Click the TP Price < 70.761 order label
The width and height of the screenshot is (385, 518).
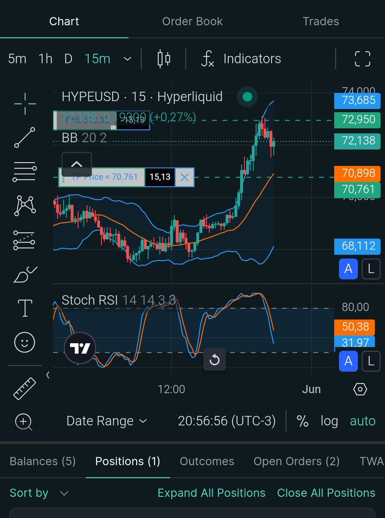[101, 177]
